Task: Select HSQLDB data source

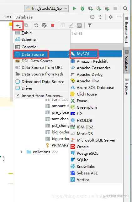Action: pos(96,121)
